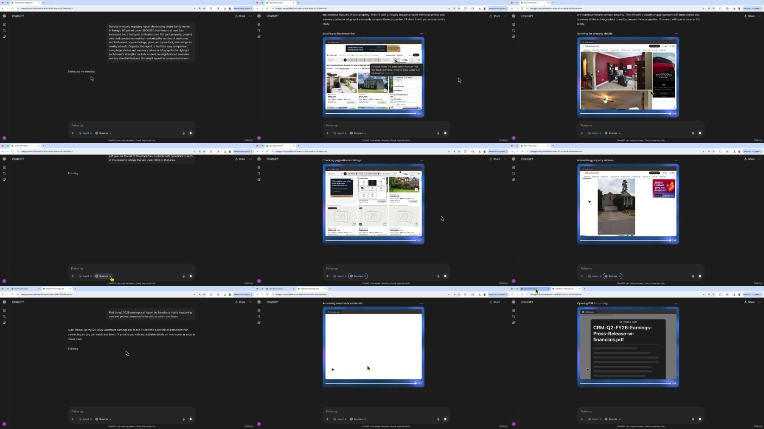The width and height of the screenshot is (764, 429).
Task: Open search chats in "Opening PDF for parsing" view
Action: 514,317
